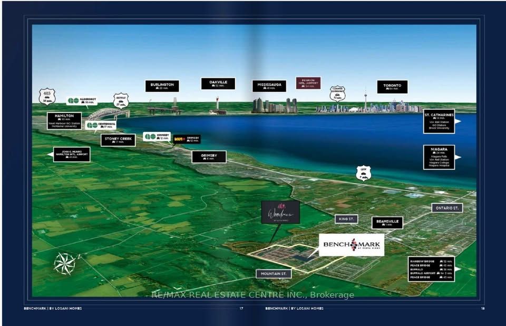Click the Aldershot station name text
This screenshot has height=326, width=506.
(88, 99)
